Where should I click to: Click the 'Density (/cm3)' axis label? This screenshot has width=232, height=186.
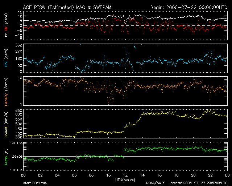(6, 92)
